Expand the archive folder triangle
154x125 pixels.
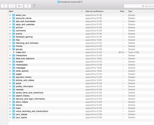pos(10,27)
